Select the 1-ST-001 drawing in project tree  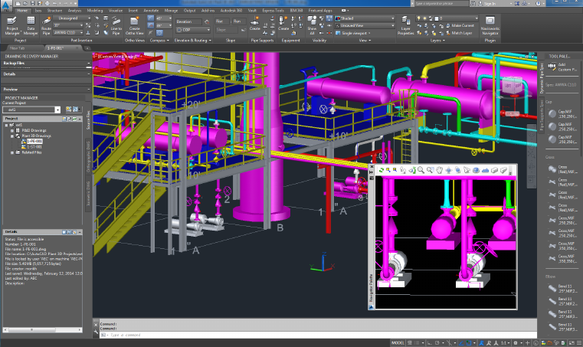[34, 146]
